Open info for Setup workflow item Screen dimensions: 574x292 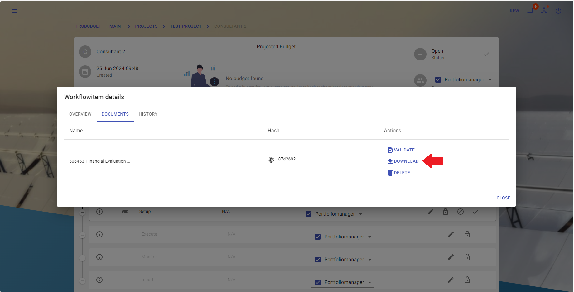[x=99, y=212]
